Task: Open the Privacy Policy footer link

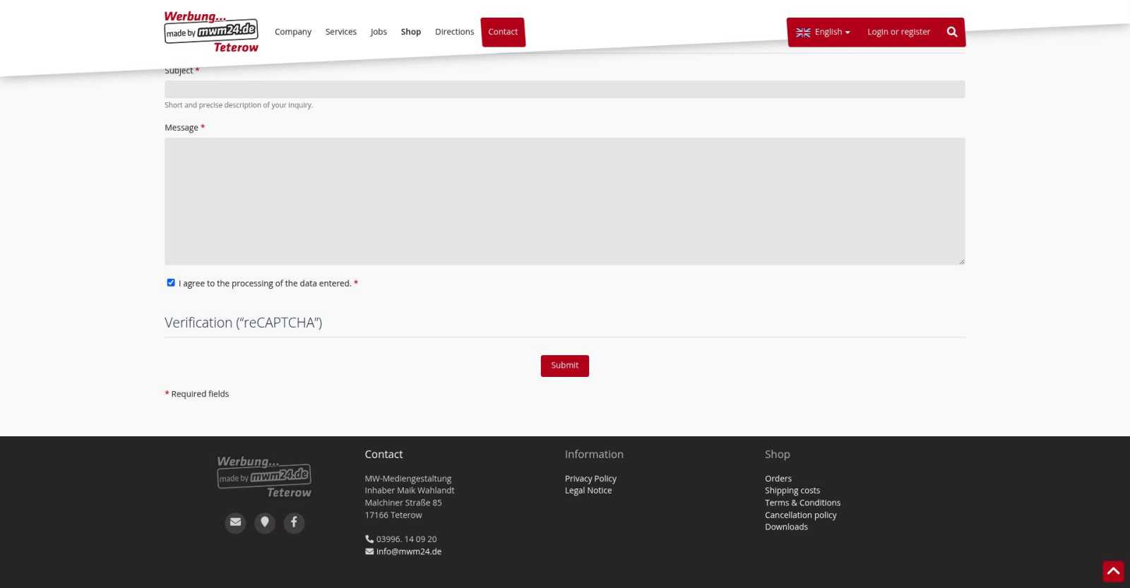Action: coord(590,479)
